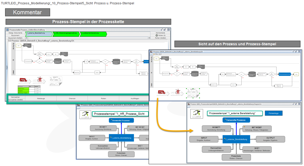Click the Kennzahlen button in Prozesskette bottom bar
The height and width of the screenshot is (166, 304).
tap(16, 97)
